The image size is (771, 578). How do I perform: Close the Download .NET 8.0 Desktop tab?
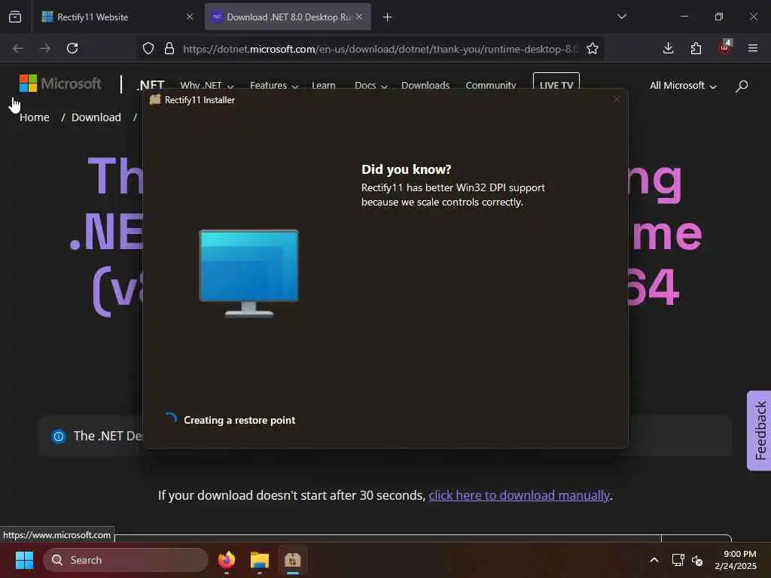pyautogui.click(x=359, y=17)
